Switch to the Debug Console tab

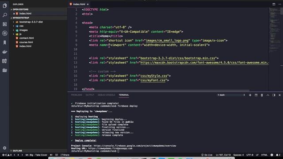(x=106, y=95)
